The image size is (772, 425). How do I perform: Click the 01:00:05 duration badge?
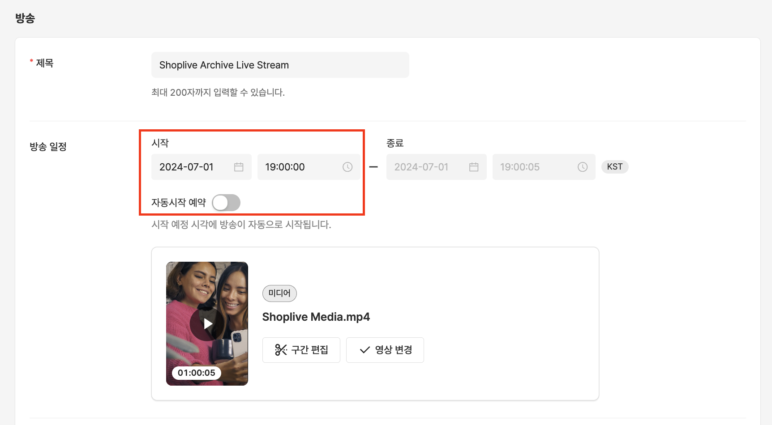pyautogui.click(x=196, y=373)
